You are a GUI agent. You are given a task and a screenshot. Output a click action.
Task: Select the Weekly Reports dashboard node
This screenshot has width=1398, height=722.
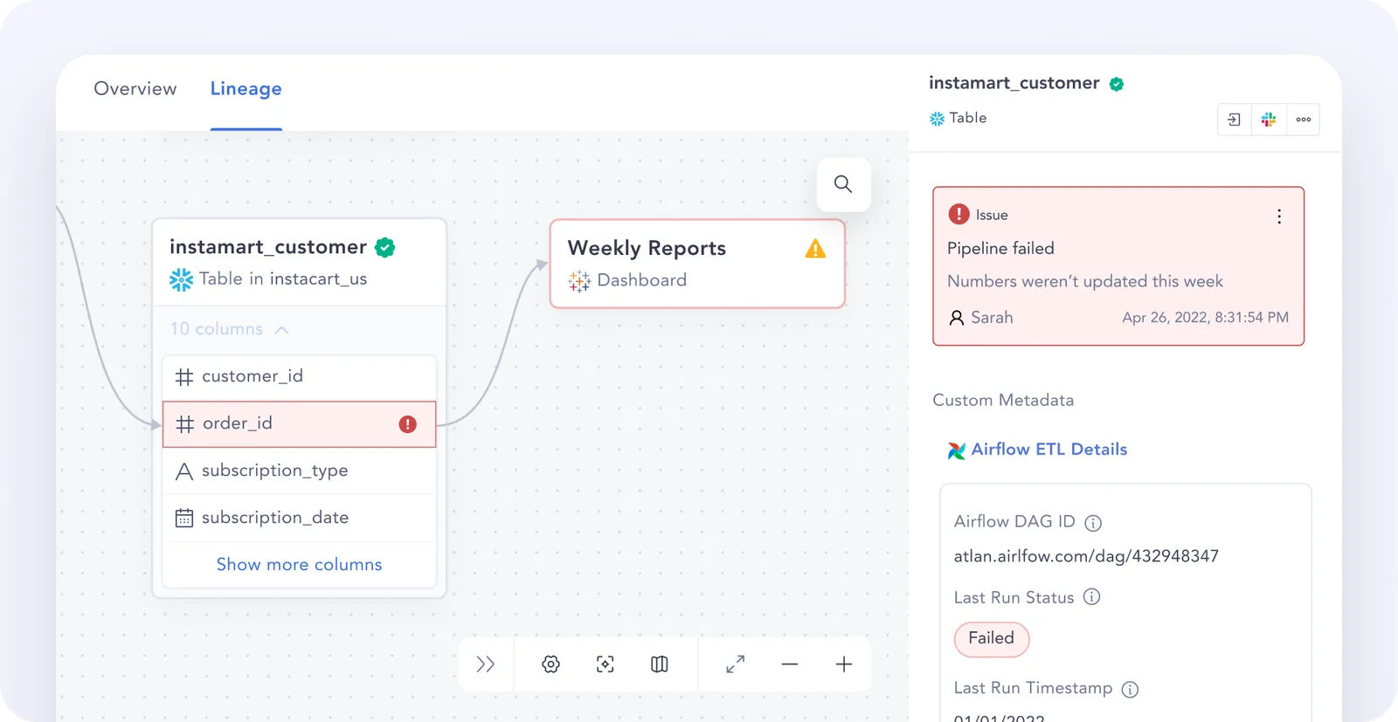(697, 264)
